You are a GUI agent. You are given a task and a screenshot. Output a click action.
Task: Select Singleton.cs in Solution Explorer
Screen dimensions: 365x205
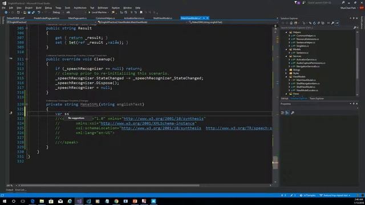click(302, 46)
